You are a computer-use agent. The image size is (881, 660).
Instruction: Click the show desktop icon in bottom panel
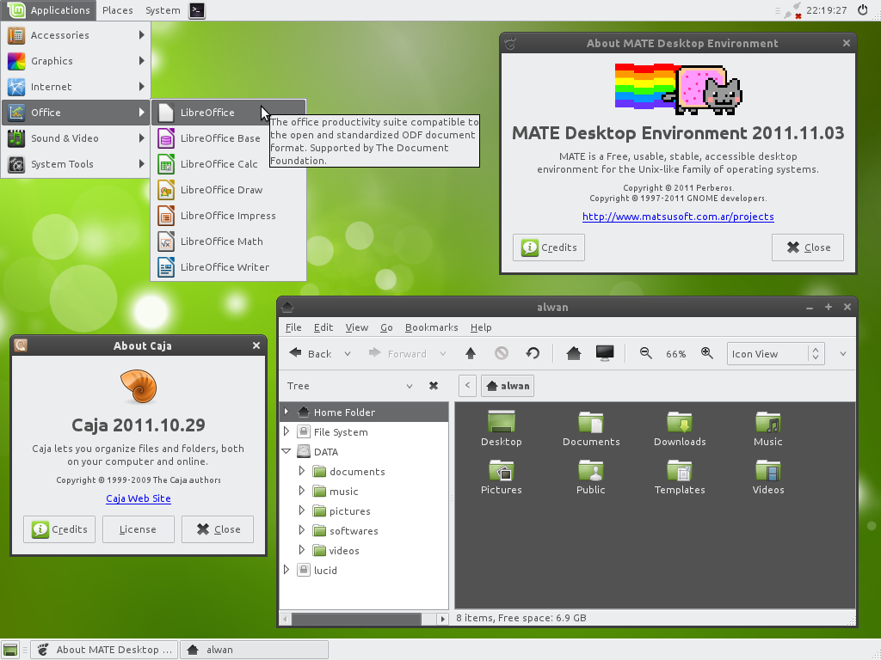coord(10,650)
